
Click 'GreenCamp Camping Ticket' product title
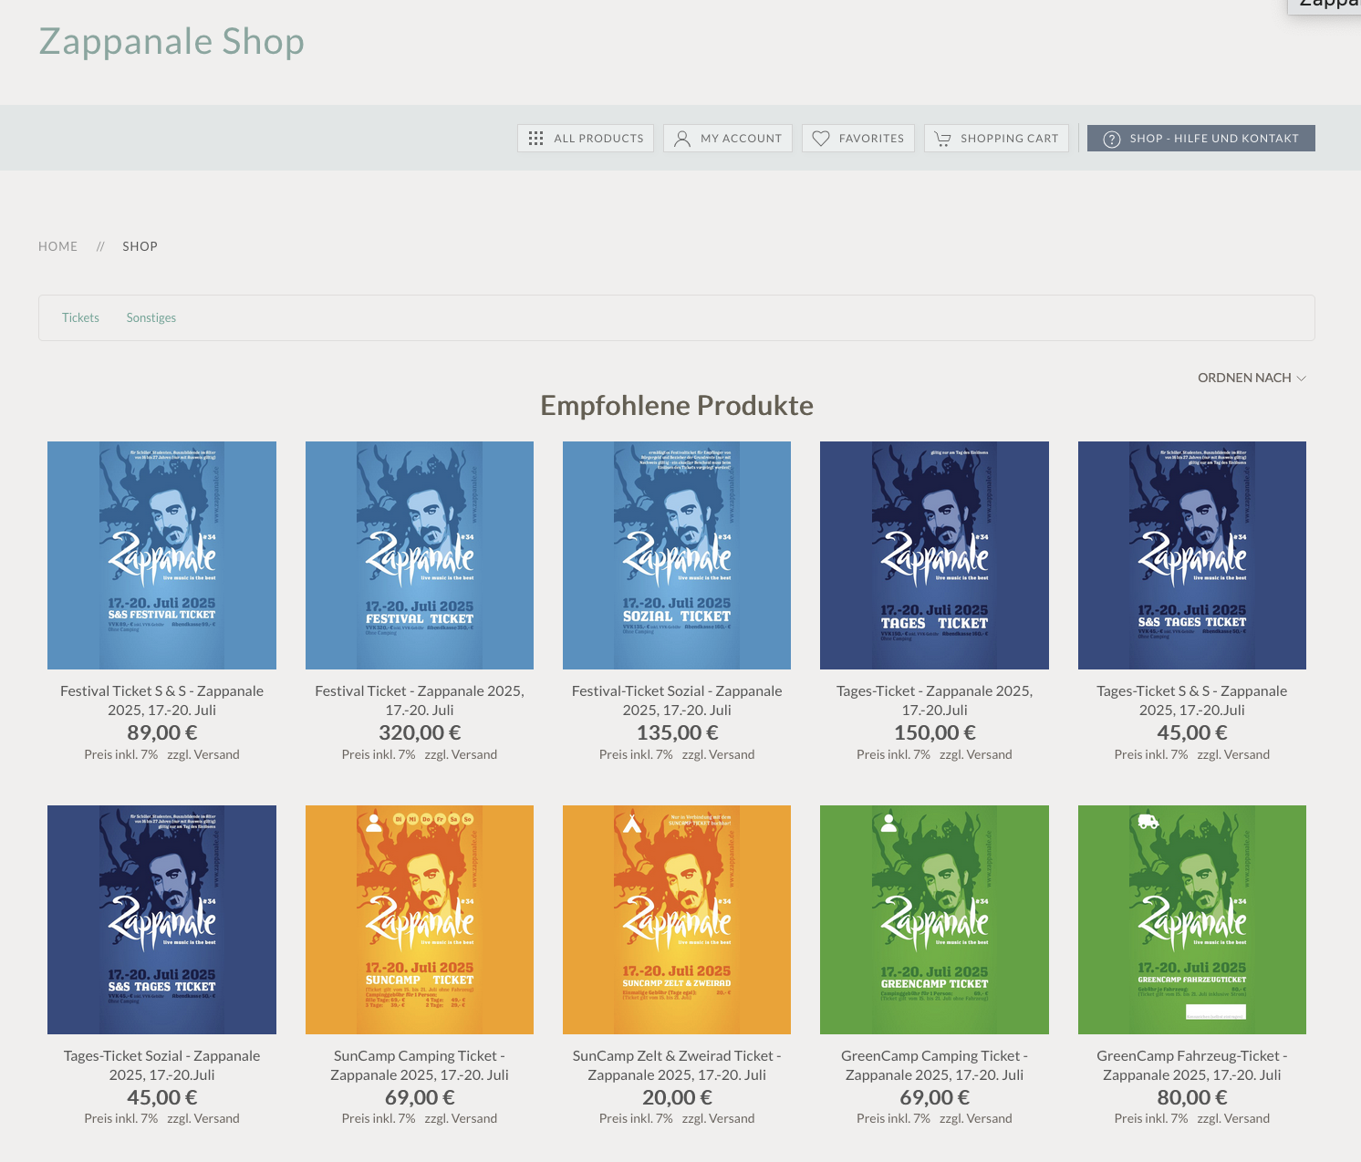pyautogui.click(x=934, y=1065)
